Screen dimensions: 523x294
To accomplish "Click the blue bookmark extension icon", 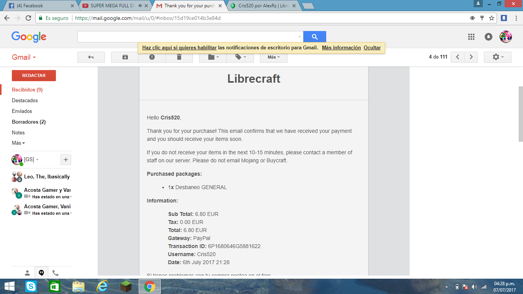I will pyautogui.click(x=504, y=18).
